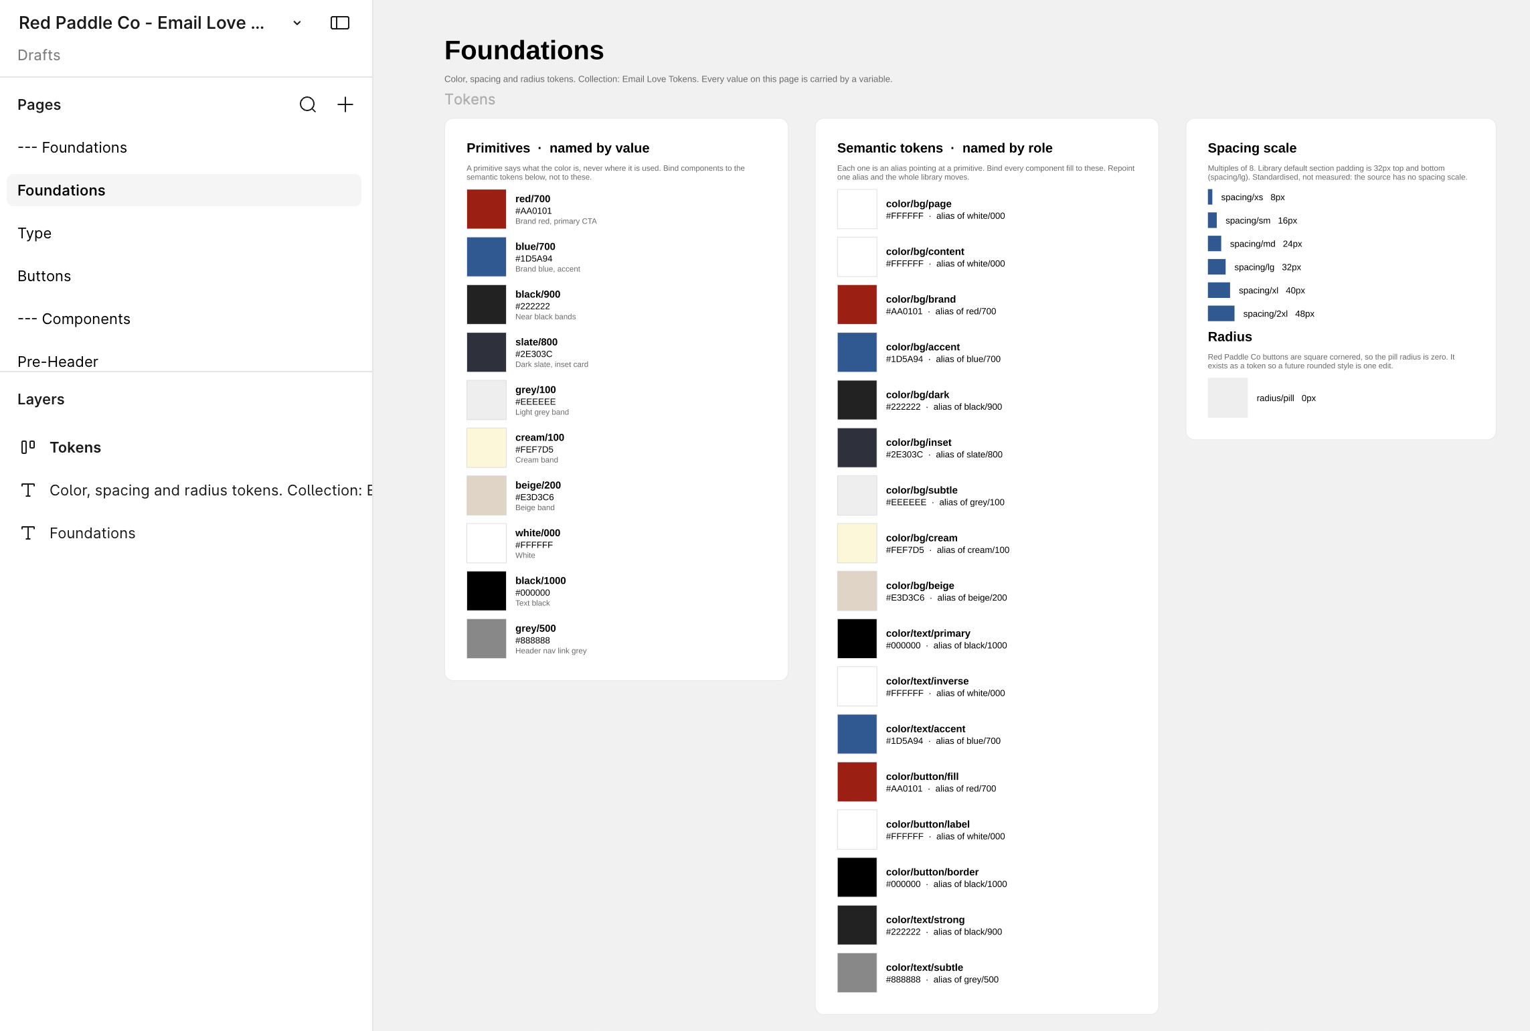Toggle the sidebar panel layout icon

pyautogui.click(x=340, y=23)
